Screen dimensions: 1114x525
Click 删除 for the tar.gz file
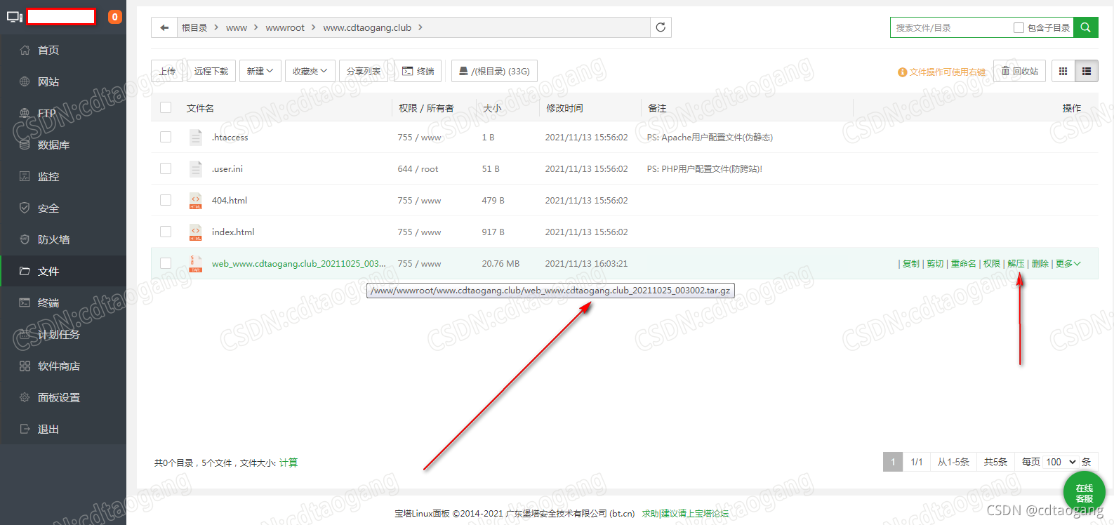1040,264
